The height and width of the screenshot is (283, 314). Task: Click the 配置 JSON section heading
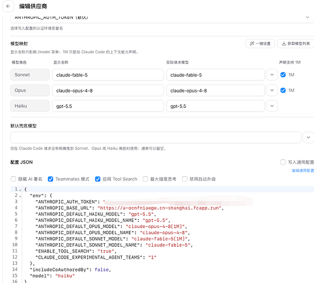point(22,162)
